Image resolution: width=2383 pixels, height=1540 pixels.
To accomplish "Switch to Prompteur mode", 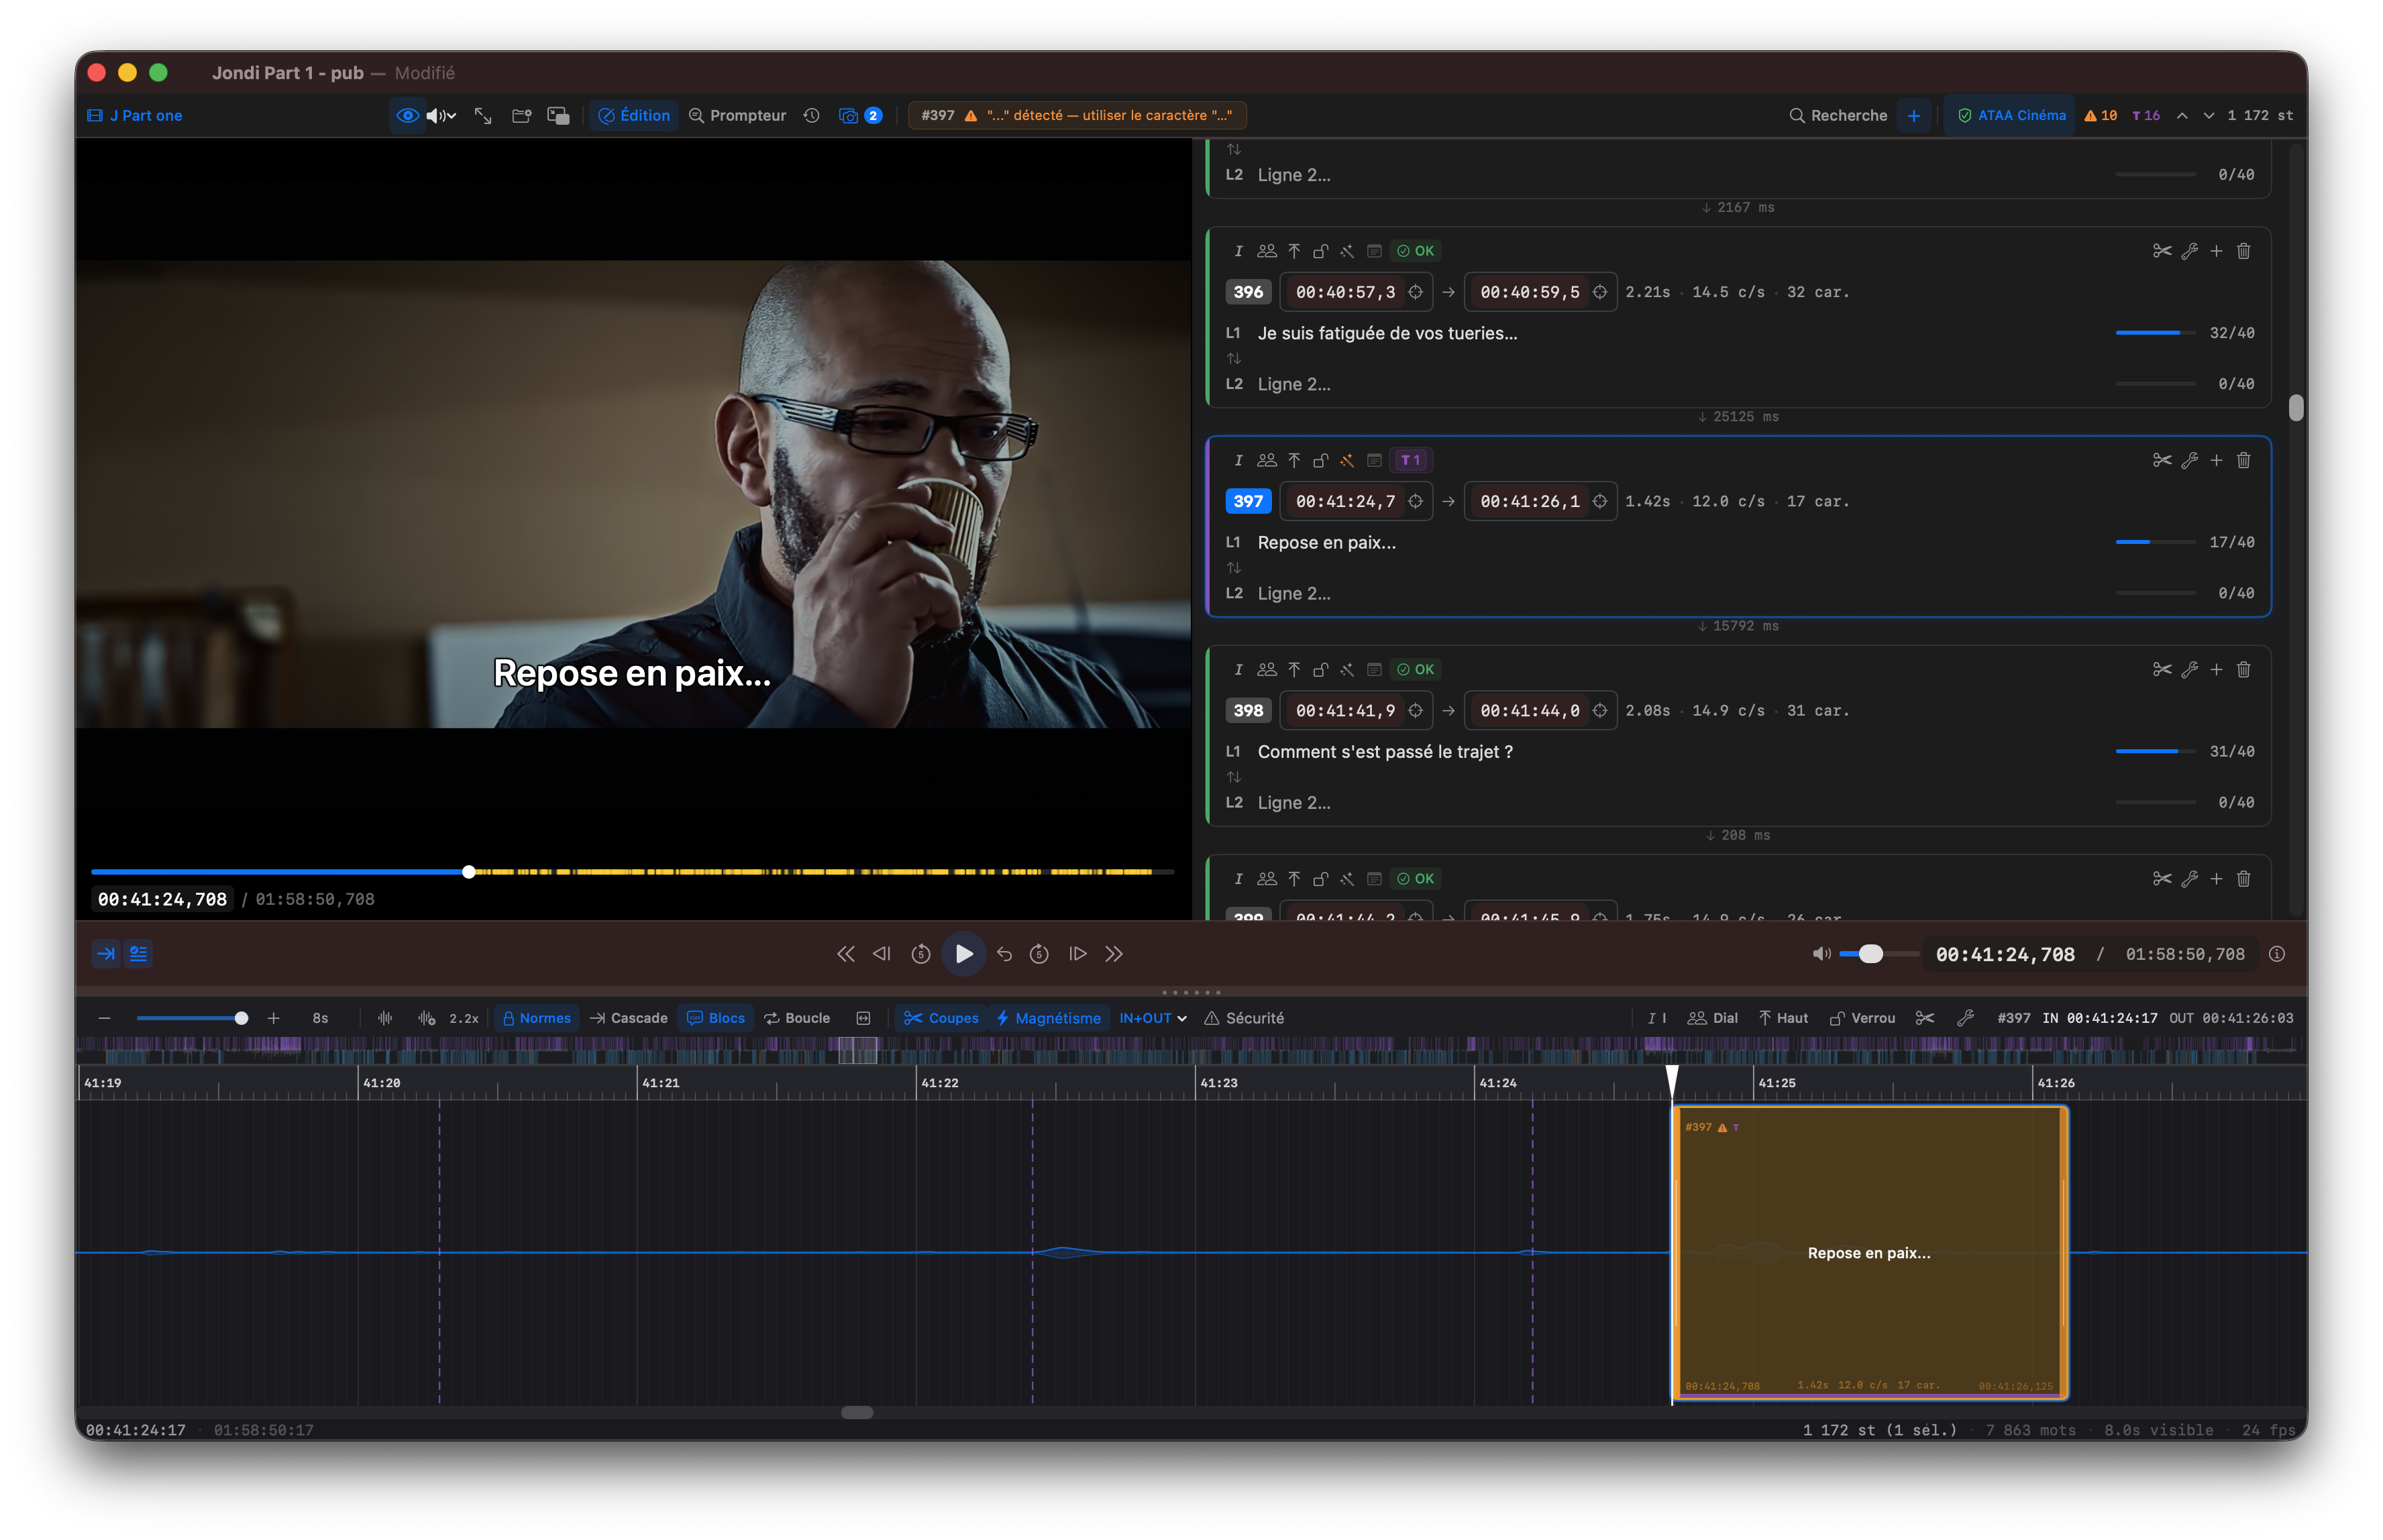I will 737,116.
